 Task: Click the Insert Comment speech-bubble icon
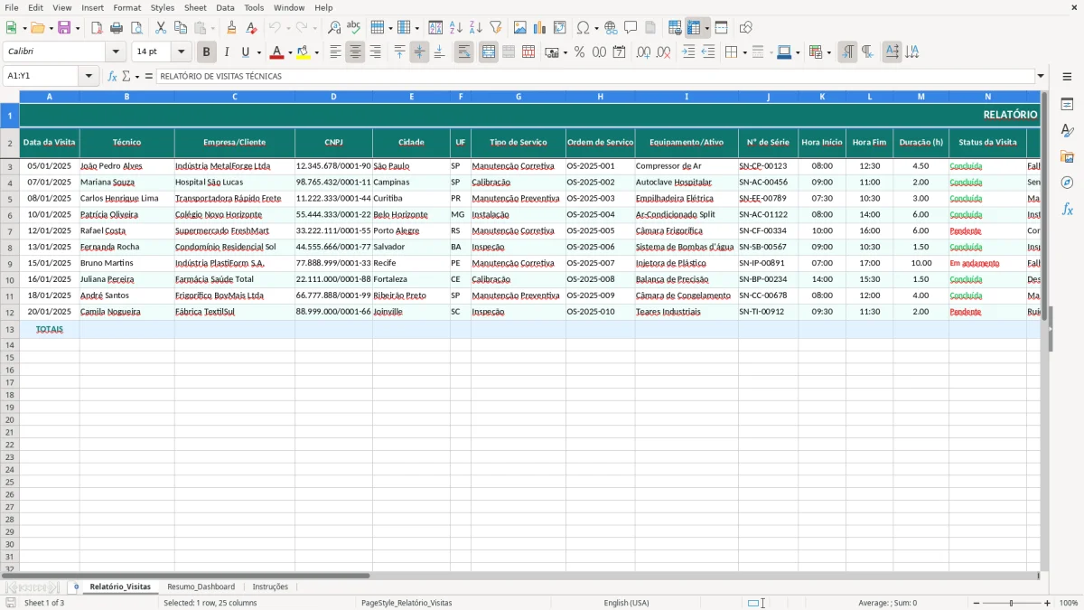(x=631, y=28)
